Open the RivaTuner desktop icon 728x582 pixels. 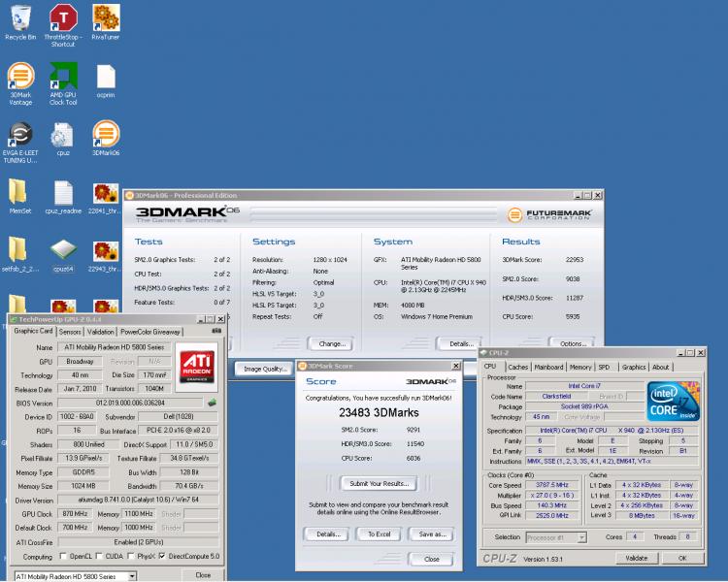106,21
